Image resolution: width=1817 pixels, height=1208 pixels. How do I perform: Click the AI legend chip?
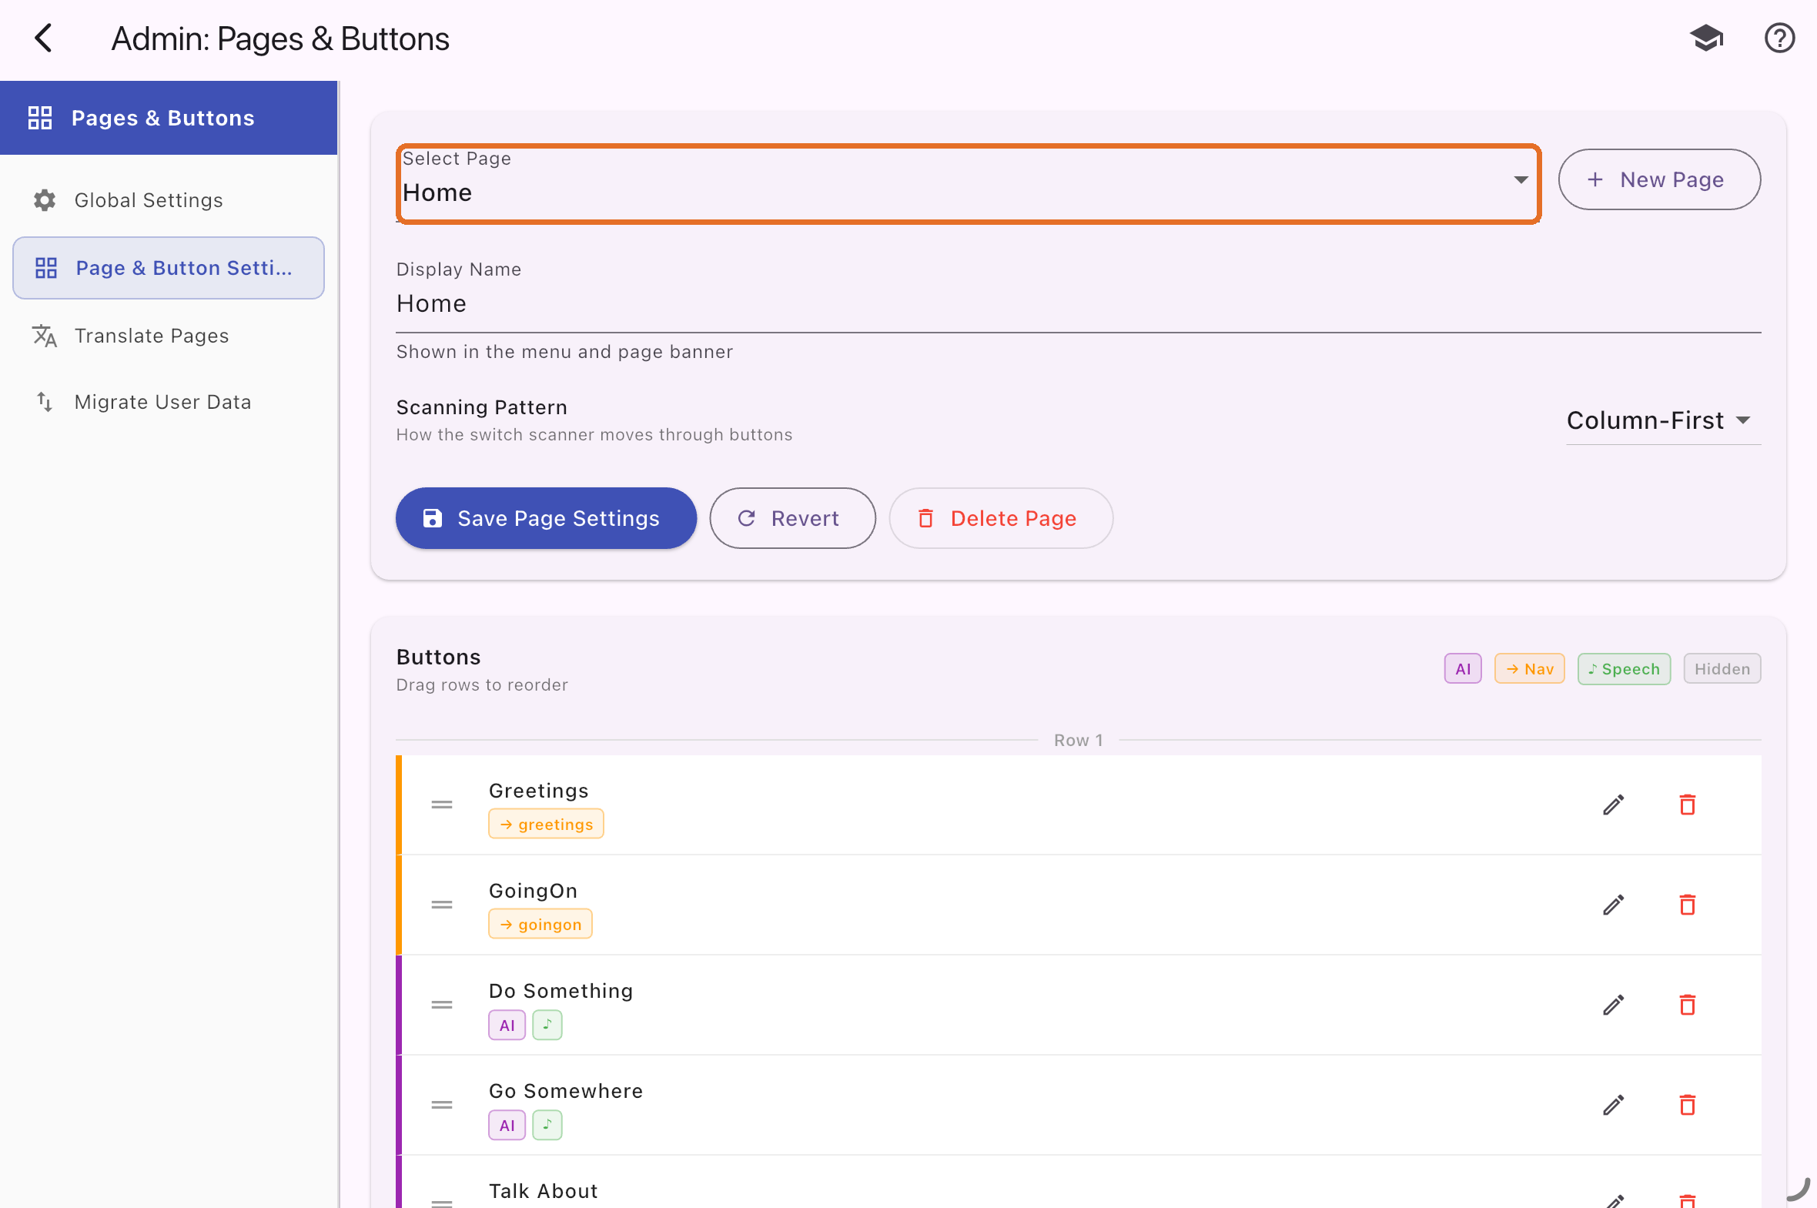1463,669
